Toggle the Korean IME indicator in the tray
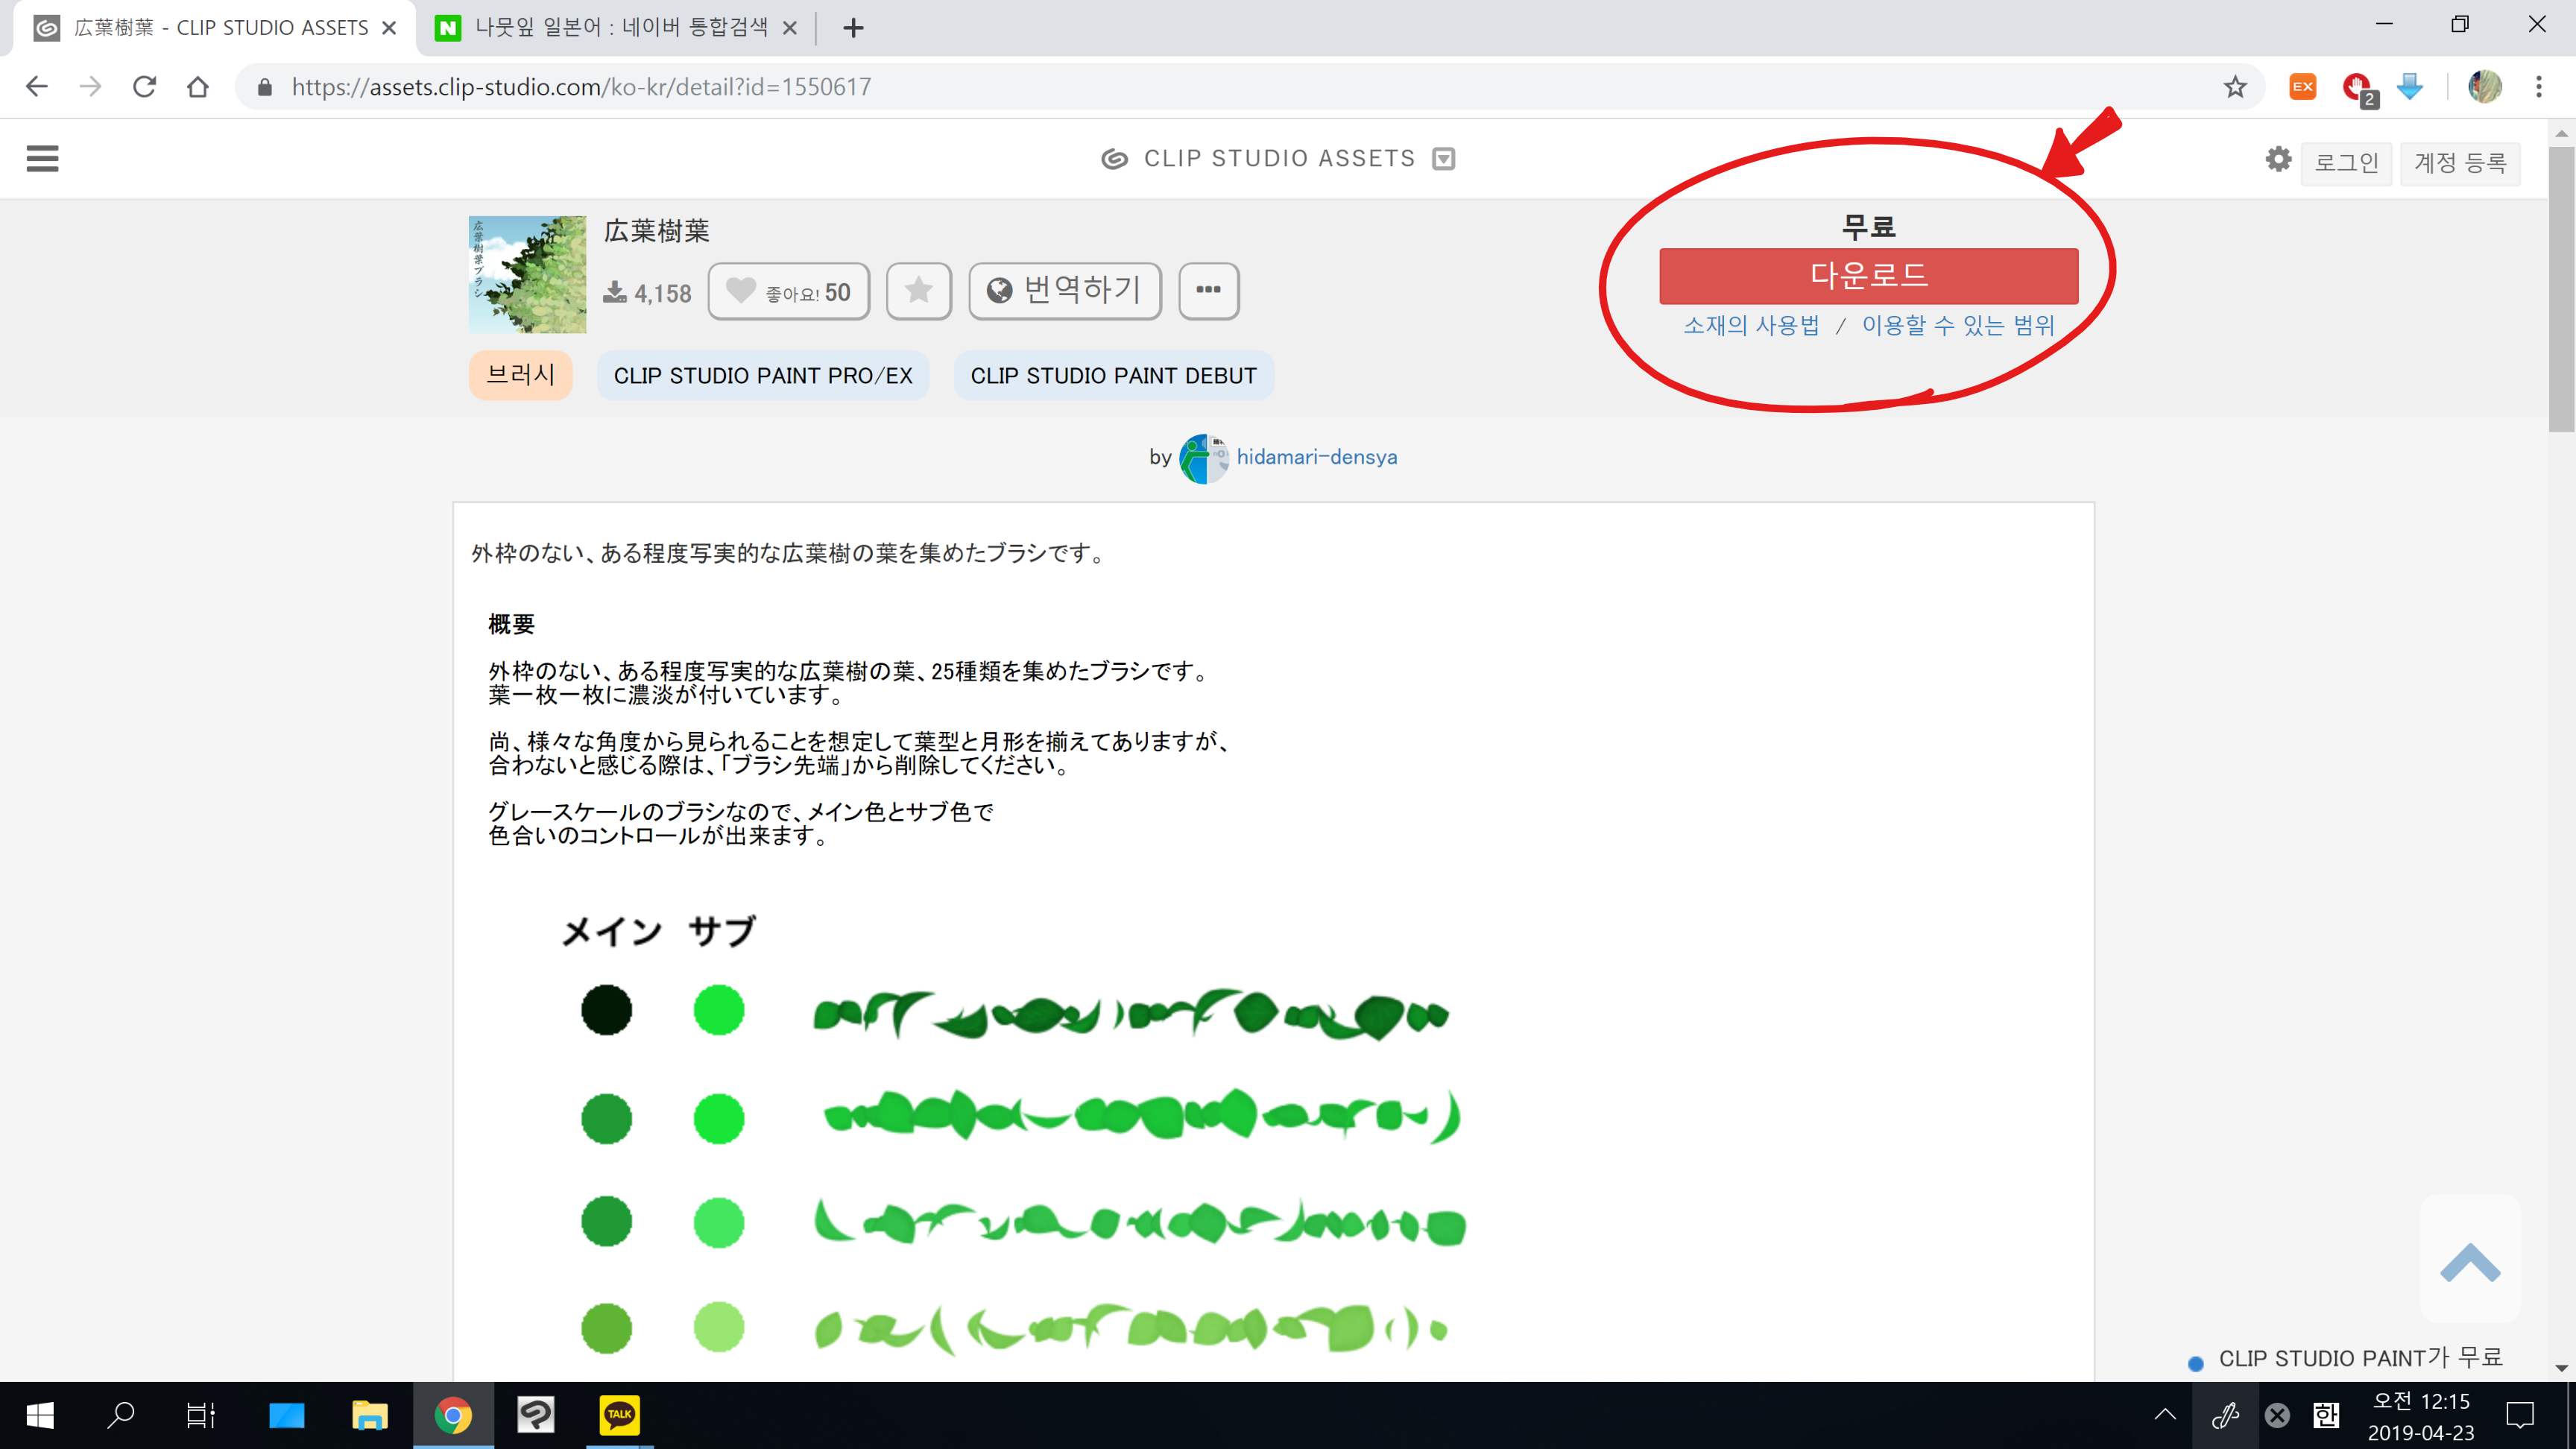This screenshot has width=2576, height=1449. tap(2326, 1414)
